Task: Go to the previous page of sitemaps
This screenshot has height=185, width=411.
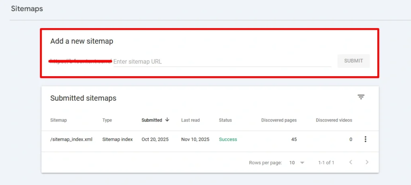Action: [350, 163]
